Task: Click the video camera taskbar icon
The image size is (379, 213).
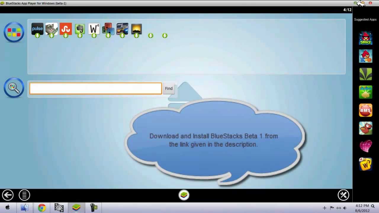Action: (94, 208)
